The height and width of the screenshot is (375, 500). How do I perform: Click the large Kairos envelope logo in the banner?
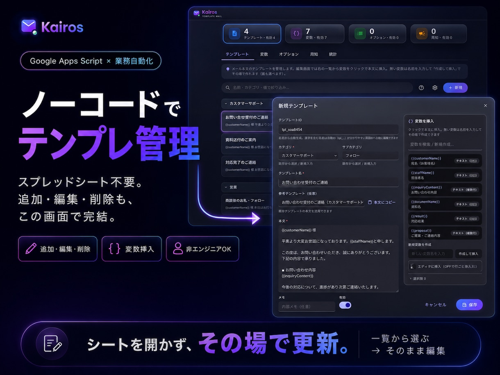pyautogui.click(x=29, y=27)
